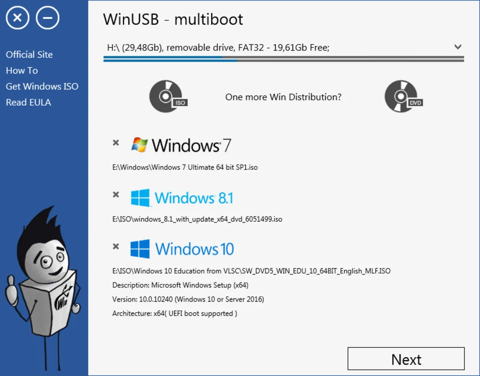The height and width of the screenshot is (376, 480).
Task: Click the ISO disc icon to add image
Action: pyautogui.click(x=168, y=97)
